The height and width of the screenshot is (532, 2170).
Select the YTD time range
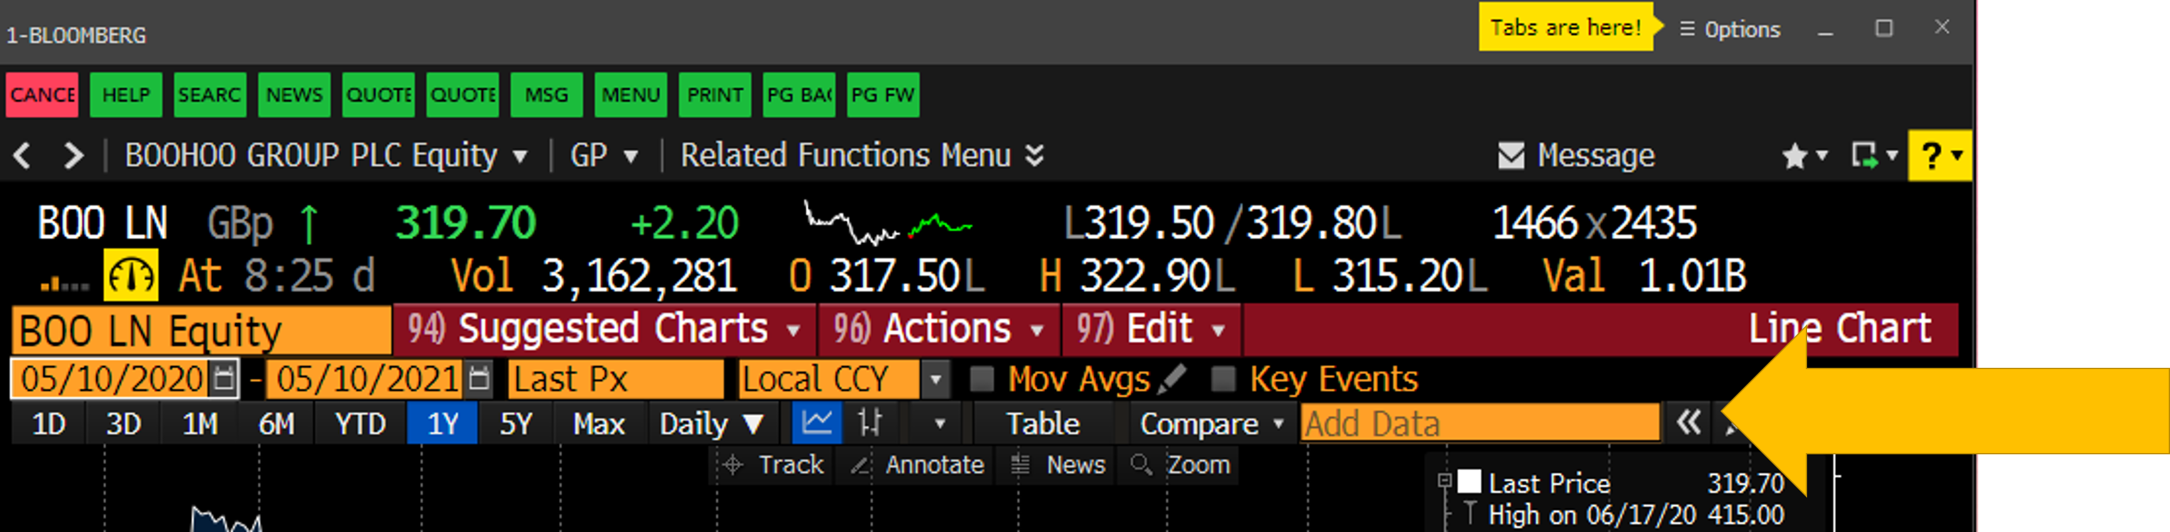360,424
